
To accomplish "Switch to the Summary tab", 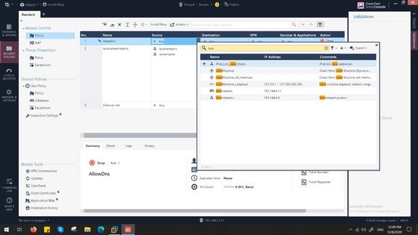I will [x=93, y=146].
